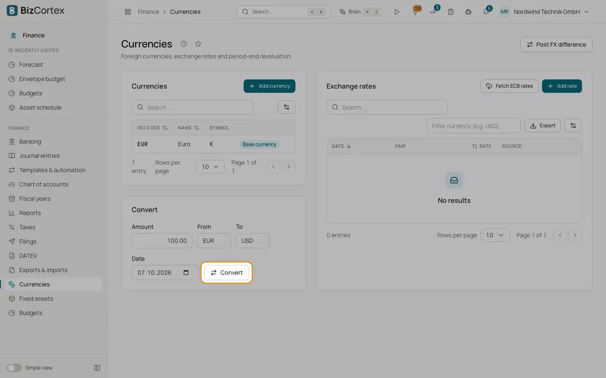
Task: Open the lightbulb tips icon with badge 10
Action: (415, 11)
